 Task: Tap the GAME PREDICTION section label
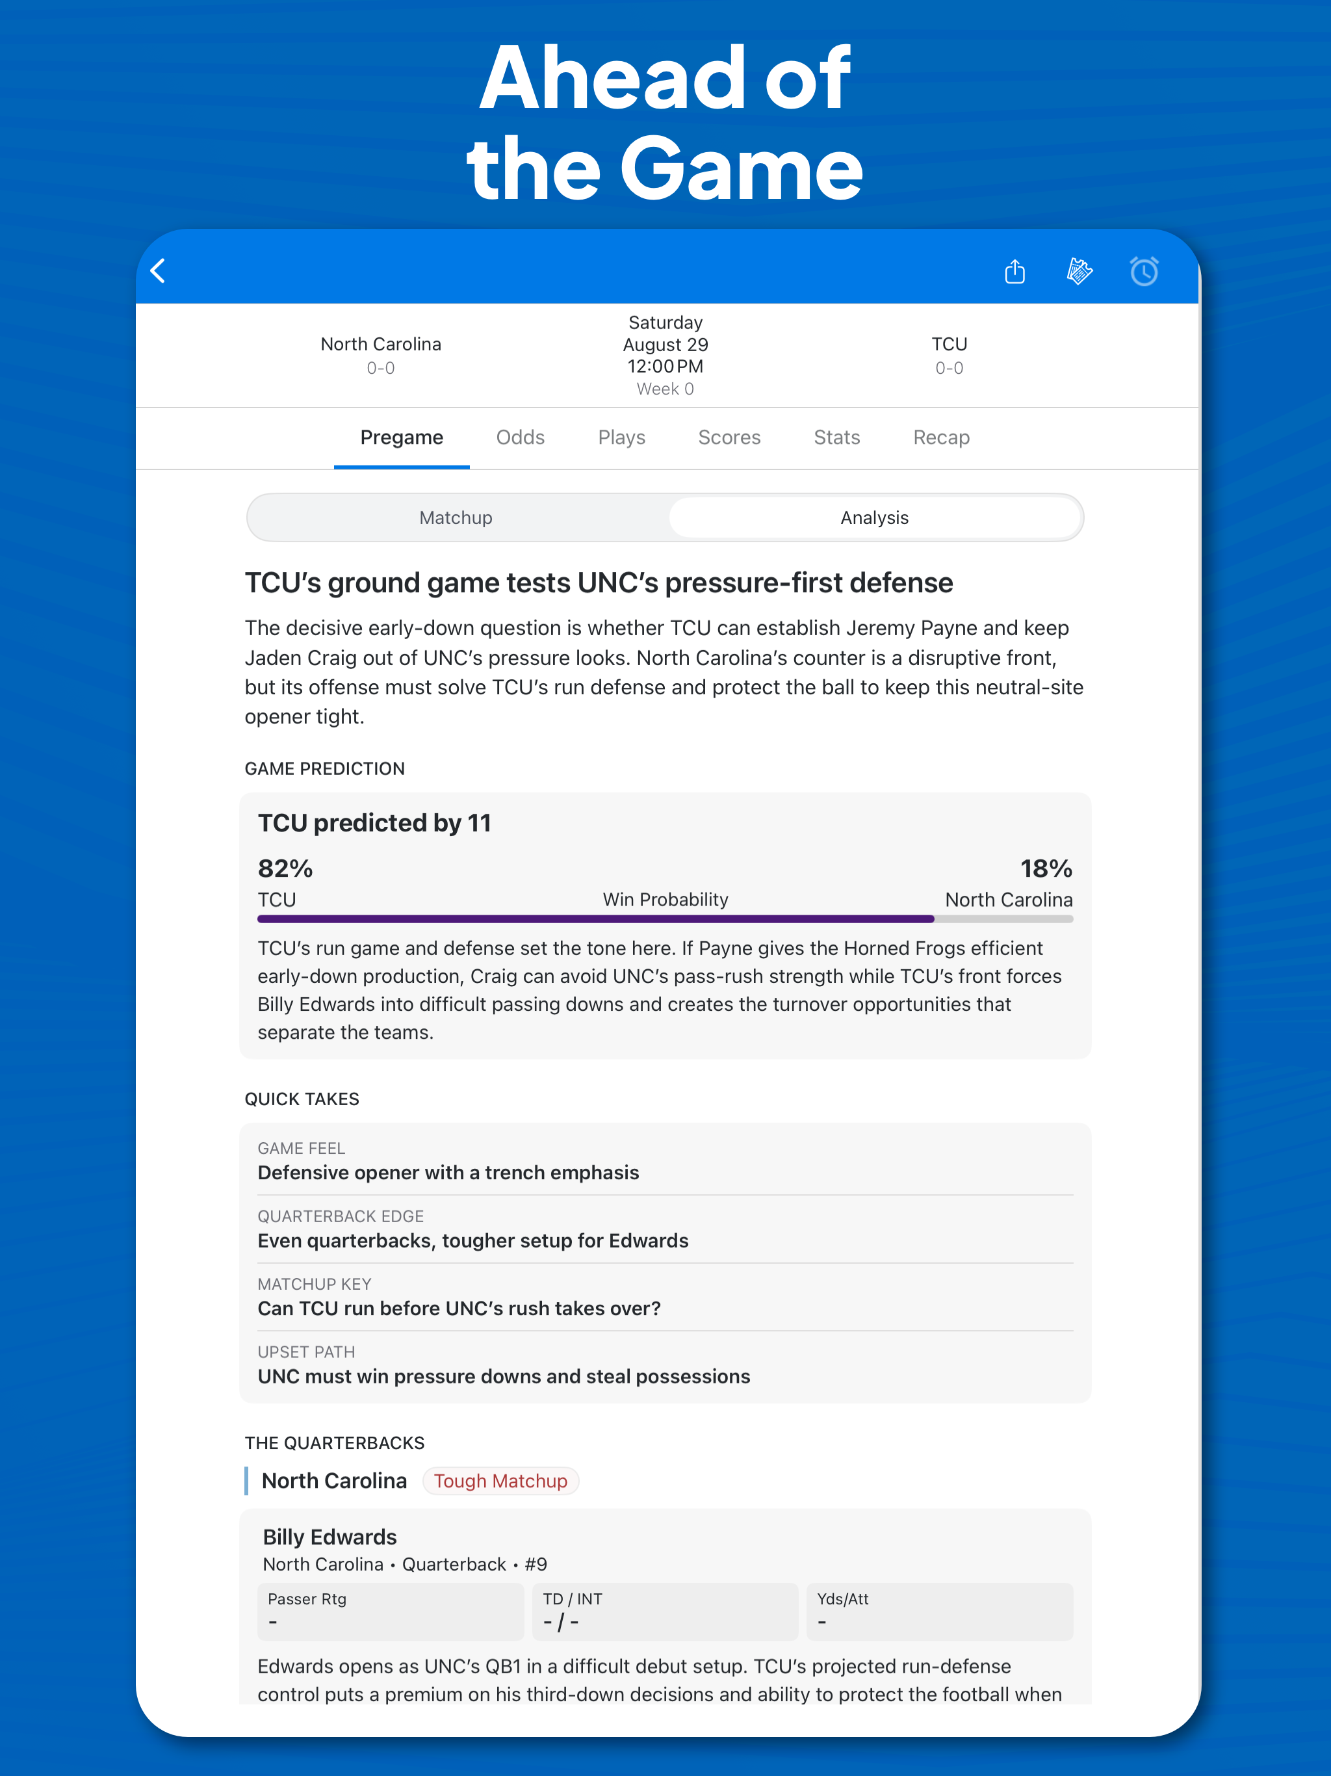point(324,769)
